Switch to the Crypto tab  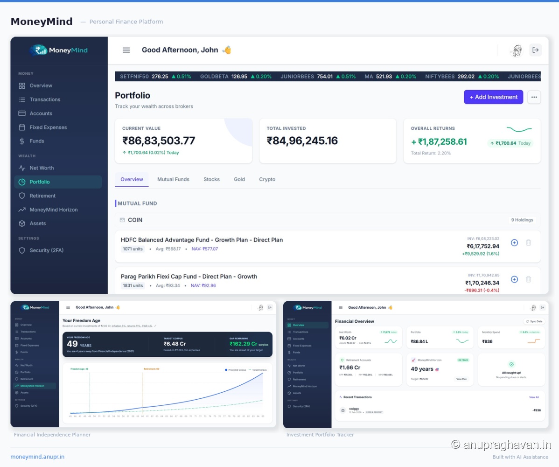tap(267, 179)
